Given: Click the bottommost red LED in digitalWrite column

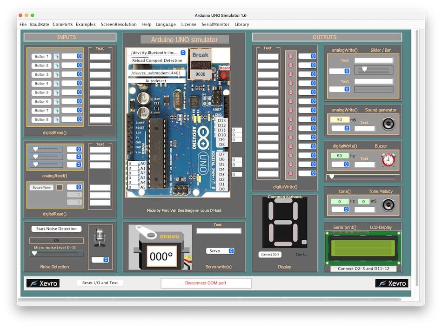Looking at the screenshot, I should pyautogui.click(x=291, y=173).
